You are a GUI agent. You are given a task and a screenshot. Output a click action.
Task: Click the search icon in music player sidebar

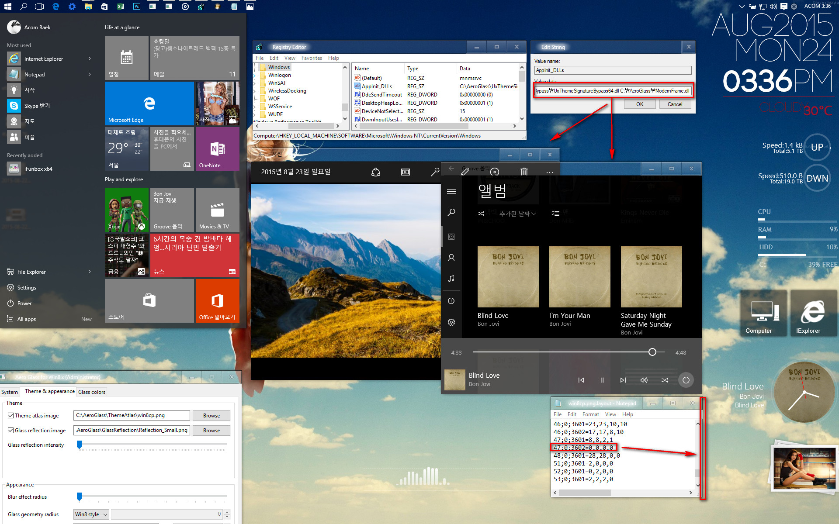[x=451, y=213]
